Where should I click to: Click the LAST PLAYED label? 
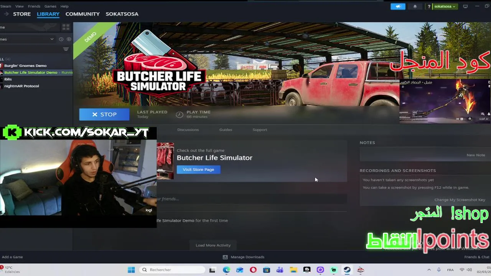coord(152,112)
